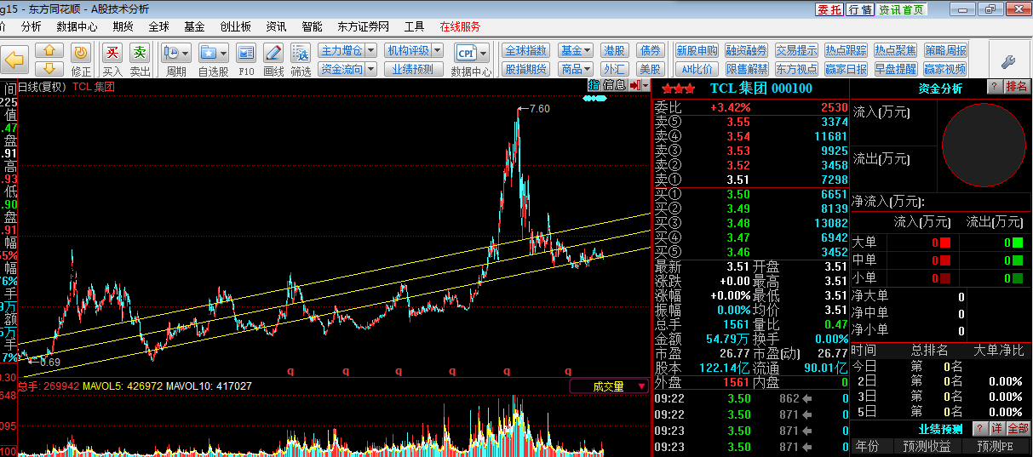Viewport: 1033px width, 457px height.
Task: Open the 全球 menu
Action: tap(158, 26)
